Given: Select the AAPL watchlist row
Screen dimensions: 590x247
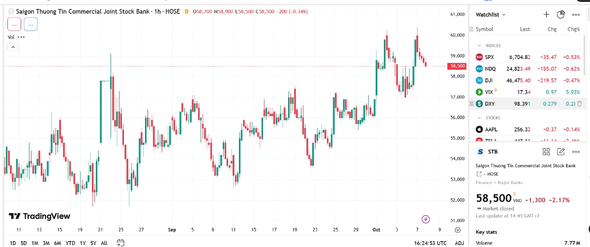Looking at the screenshot, I should pyautogui.click(x=527, y=129).
